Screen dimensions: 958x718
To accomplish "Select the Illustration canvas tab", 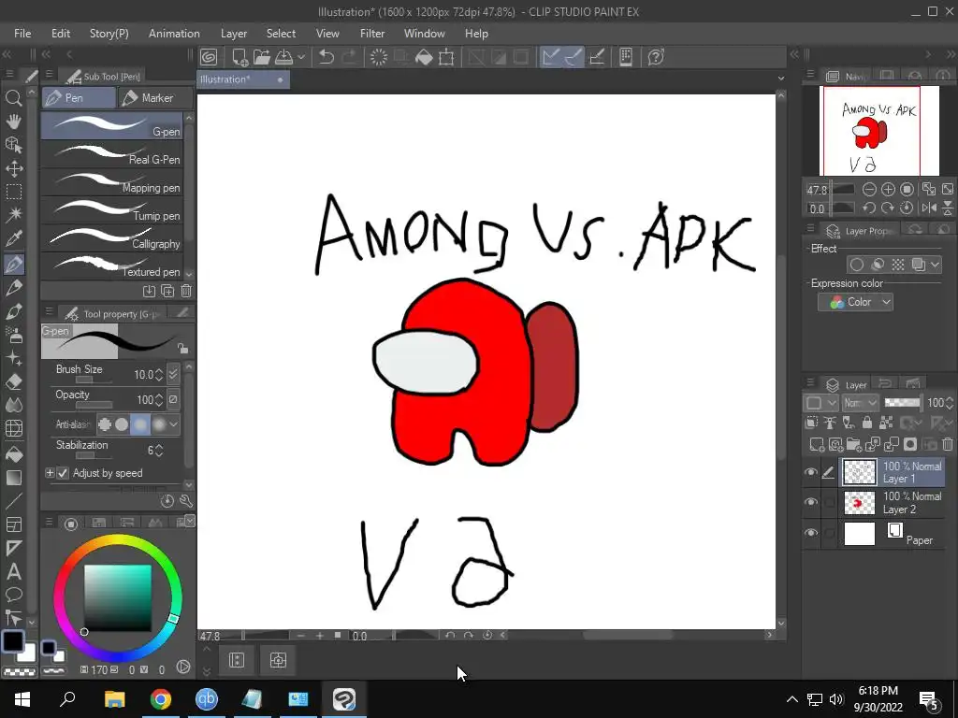I will pos(243,79).
